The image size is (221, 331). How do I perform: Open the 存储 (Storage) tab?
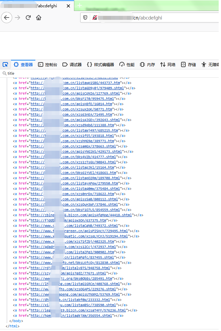click(x=188, y=64)
